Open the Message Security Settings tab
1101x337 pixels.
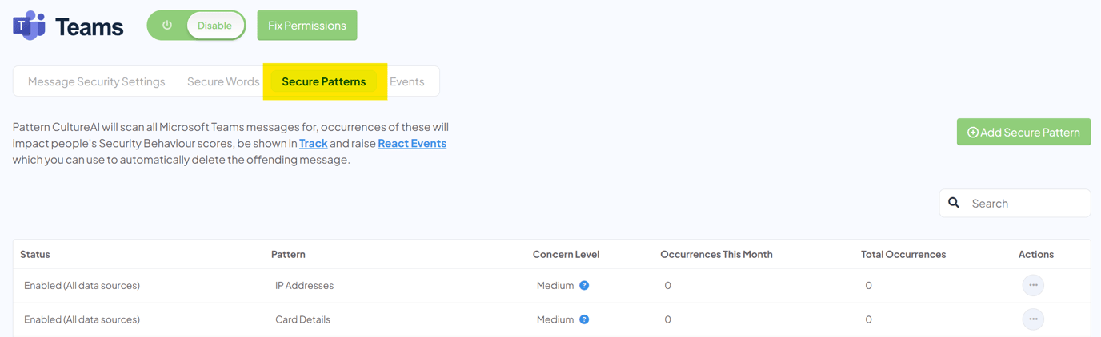point(96,81)
